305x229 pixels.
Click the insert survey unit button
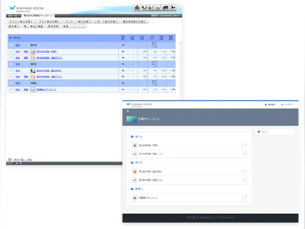tap(78, 21)
